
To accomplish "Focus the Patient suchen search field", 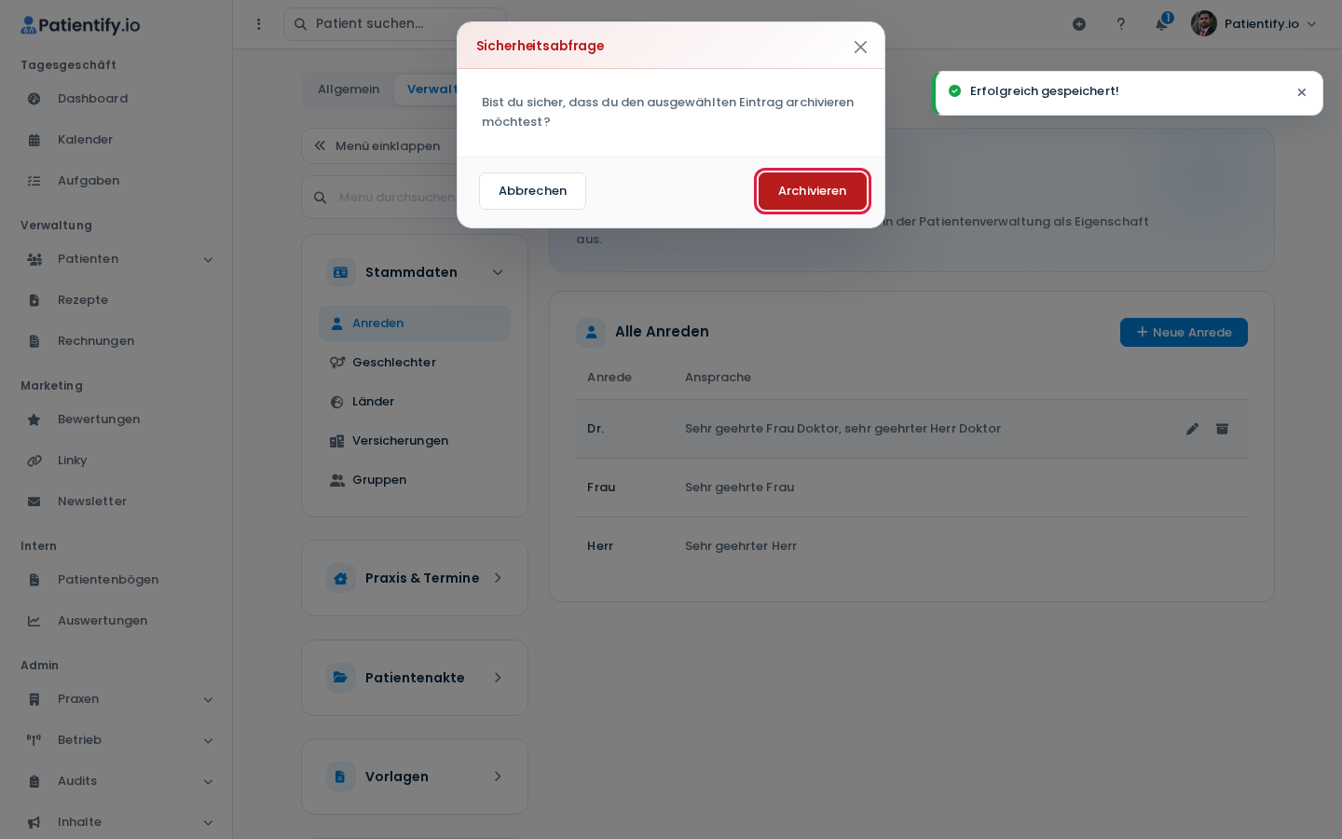I will [x=394, y=24].
